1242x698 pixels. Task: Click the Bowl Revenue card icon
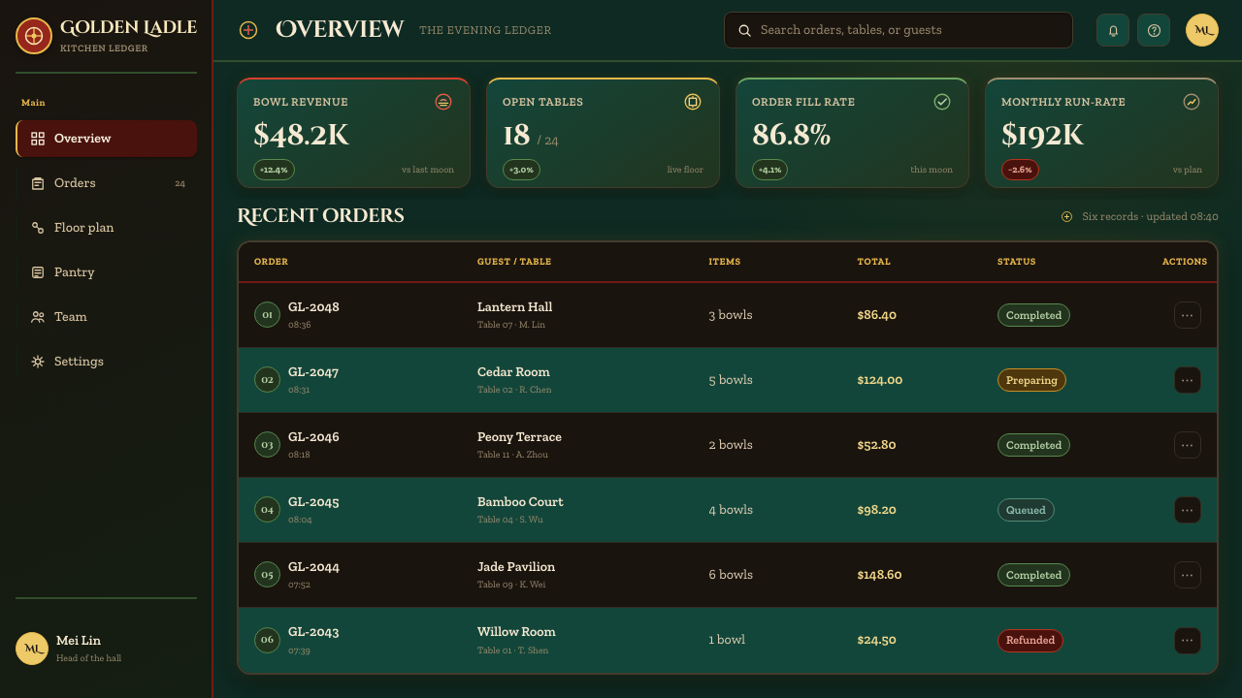(x=443, y=102)
